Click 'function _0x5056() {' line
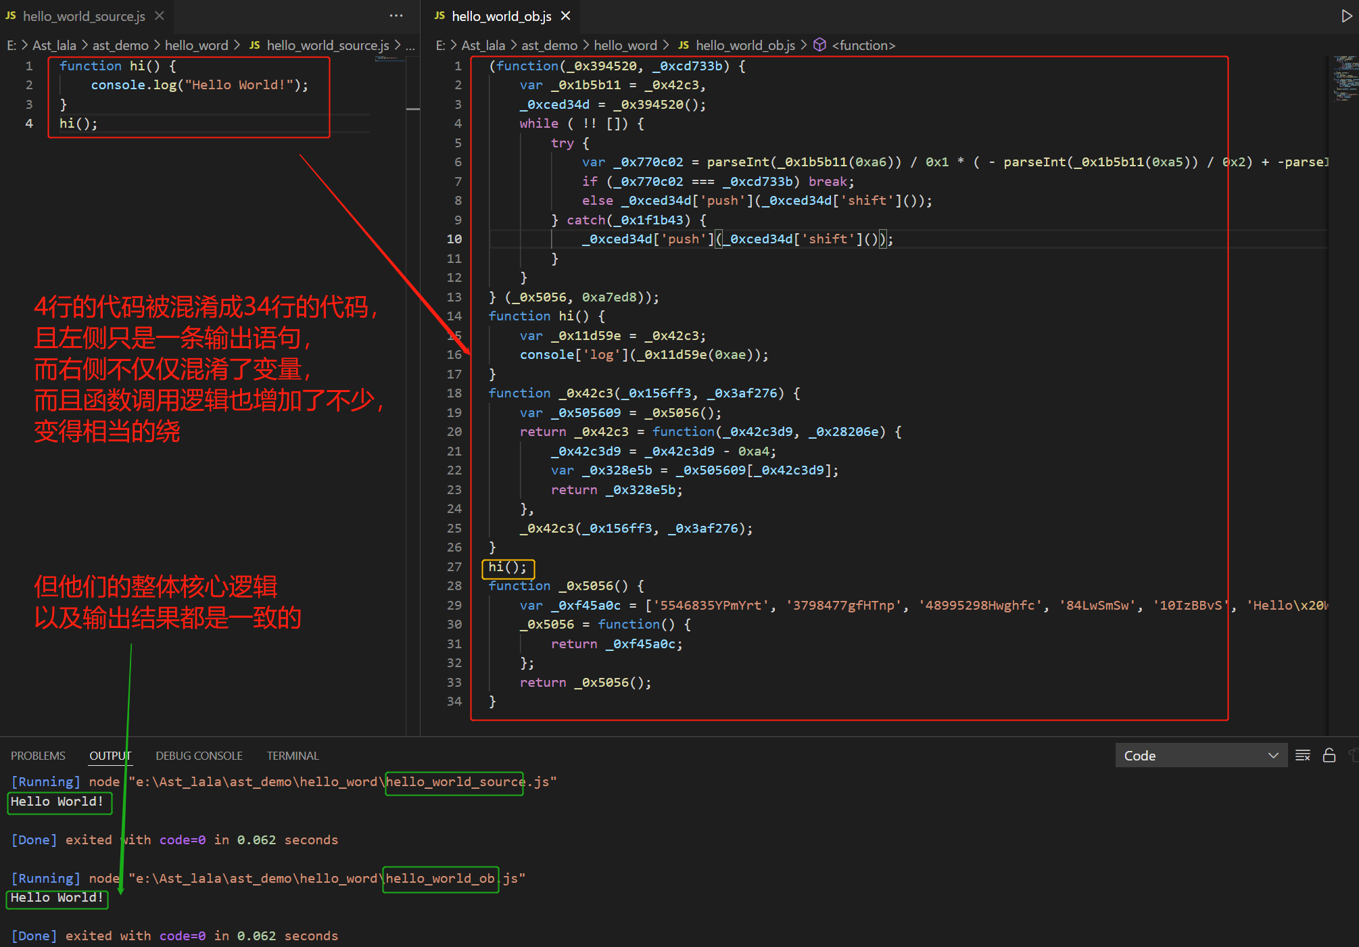 tap(566, 586)
